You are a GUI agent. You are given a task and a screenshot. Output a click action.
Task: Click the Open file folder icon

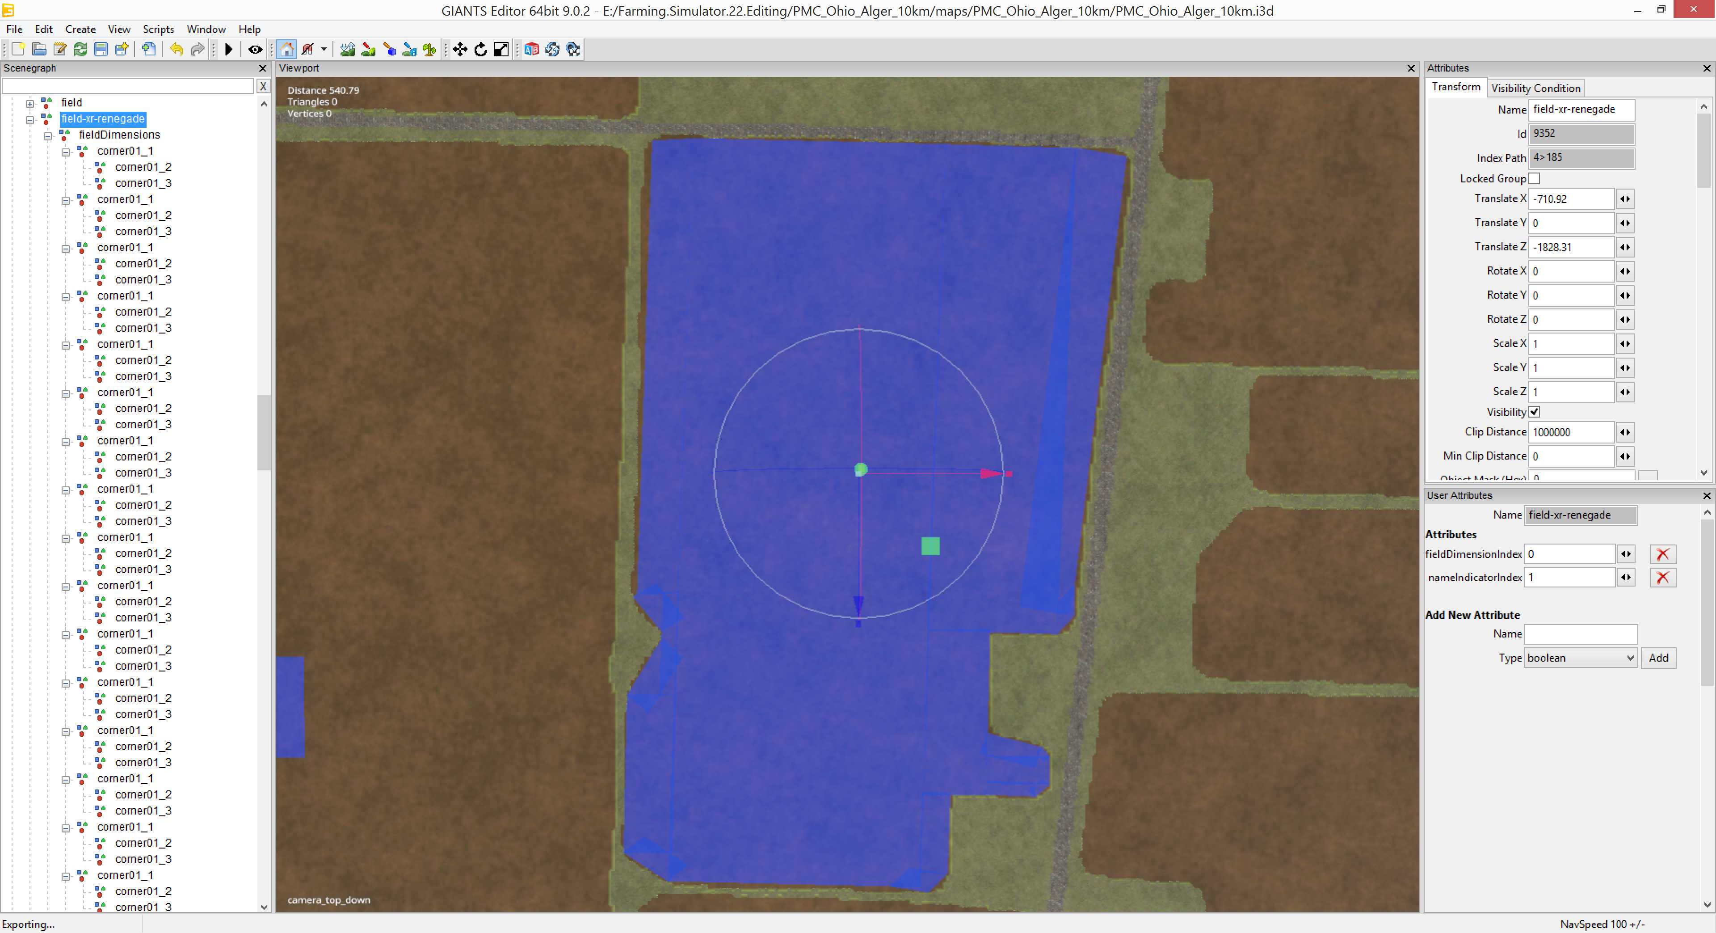click(39, 49)
